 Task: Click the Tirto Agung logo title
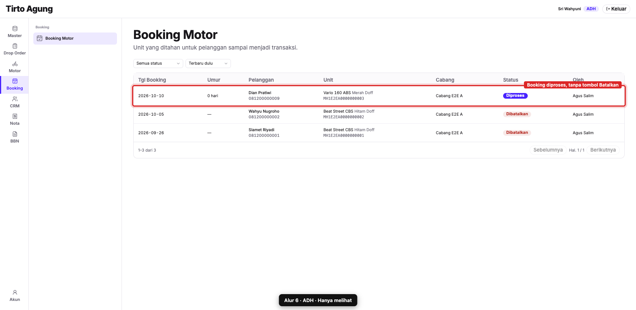click(30, 9)
